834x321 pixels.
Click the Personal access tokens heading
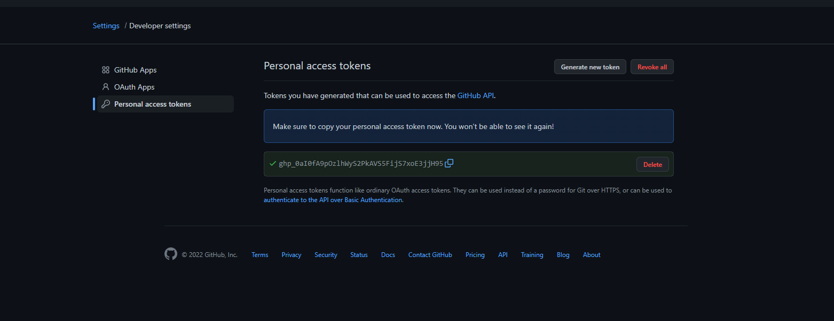point(317,66)
